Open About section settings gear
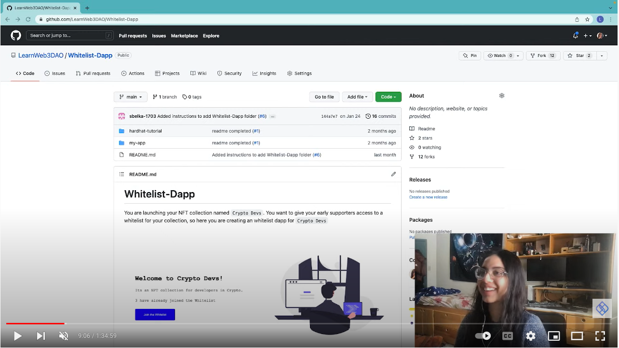The image size is (619, 348). point(501,96)
